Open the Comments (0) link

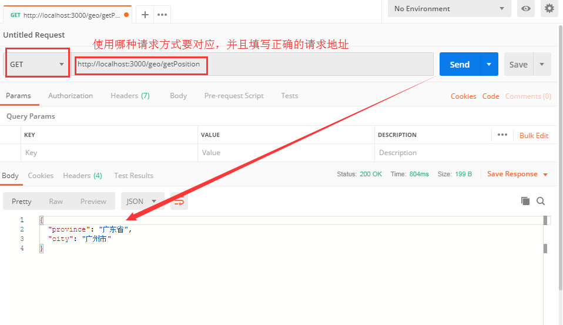(x=528, y=96)
